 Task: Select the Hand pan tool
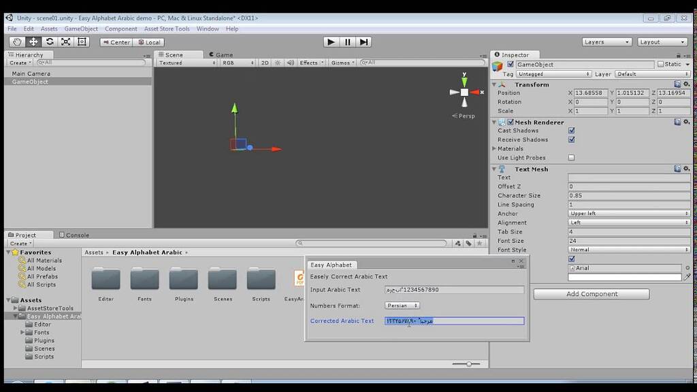(x=18, y=42)
